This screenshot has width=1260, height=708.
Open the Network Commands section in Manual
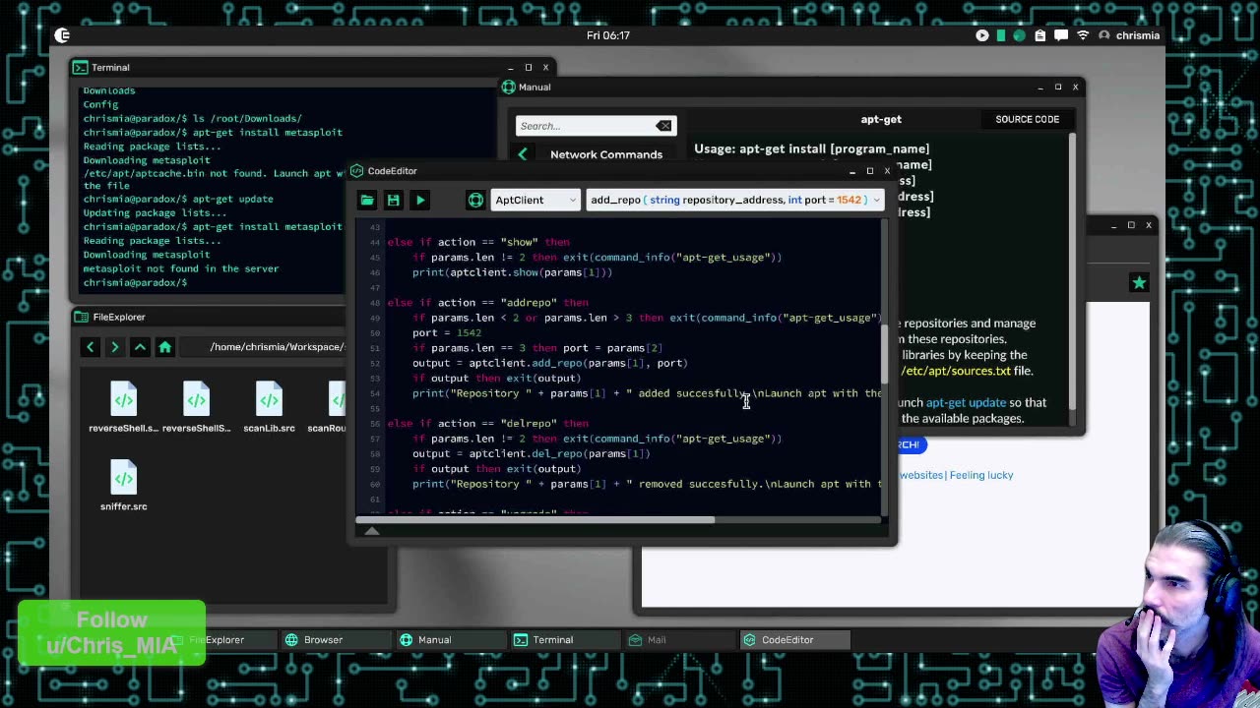tap(605, 154)
